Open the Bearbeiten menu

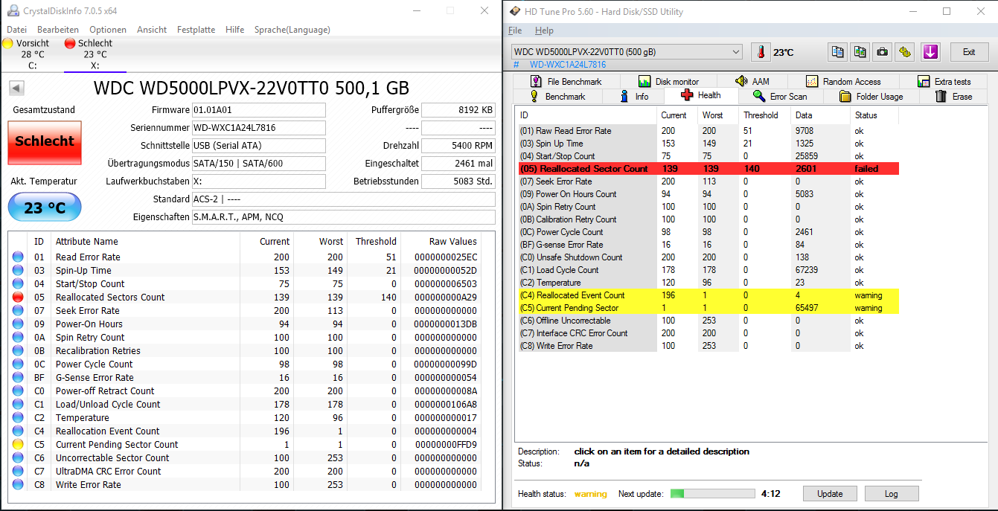[58, 30]
